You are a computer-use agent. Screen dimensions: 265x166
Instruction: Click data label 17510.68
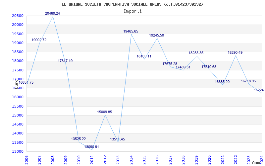tap(209, 67)
